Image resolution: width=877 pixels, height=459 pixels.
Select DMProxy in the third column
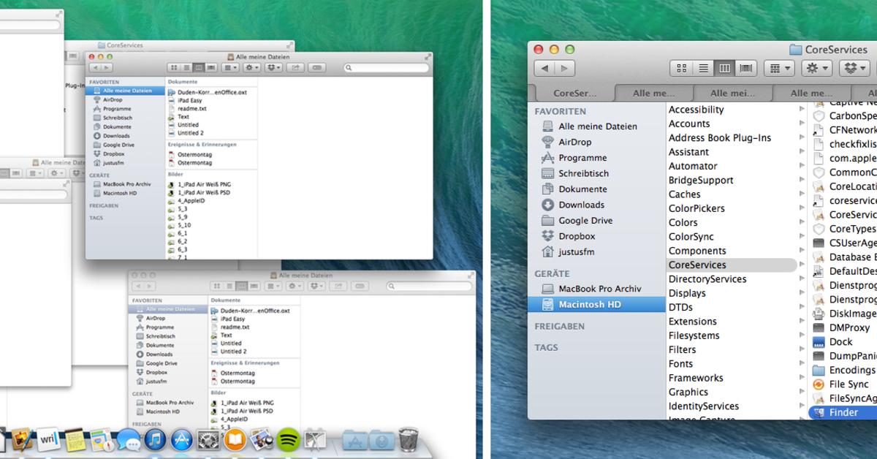843,328
